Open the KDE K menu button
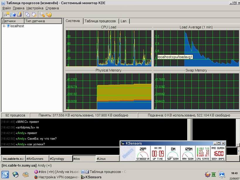Viewport: 240px width, 180px height. [5, 175]
